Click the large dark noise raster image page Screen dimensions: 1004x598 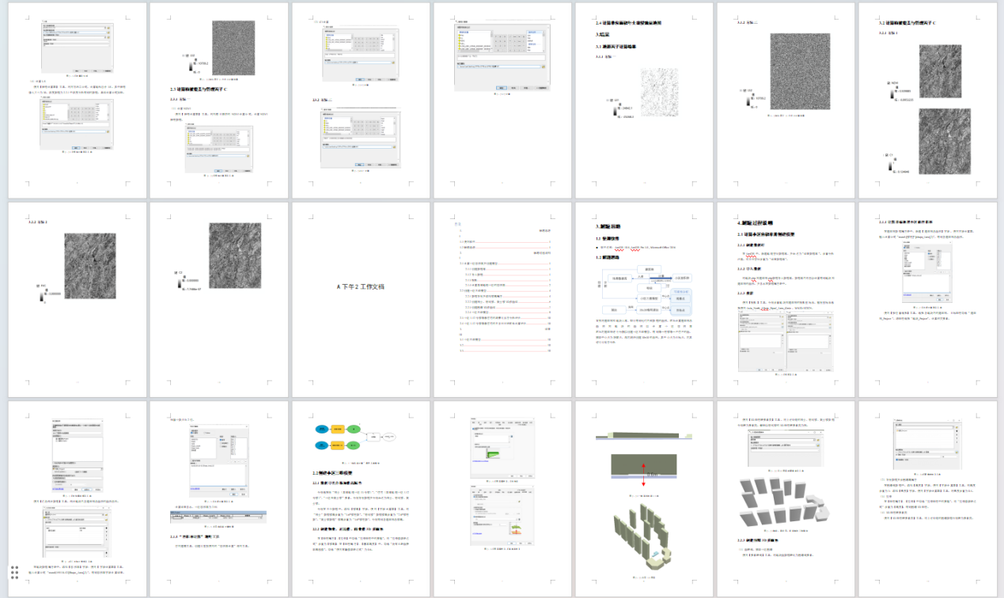pos(786,100)
